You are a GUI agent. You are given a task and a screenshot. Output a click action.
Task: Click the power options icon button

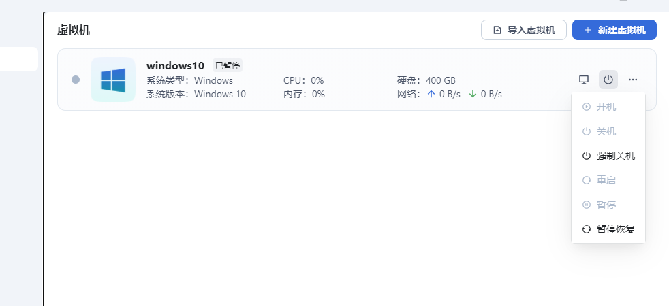point(608,80)
